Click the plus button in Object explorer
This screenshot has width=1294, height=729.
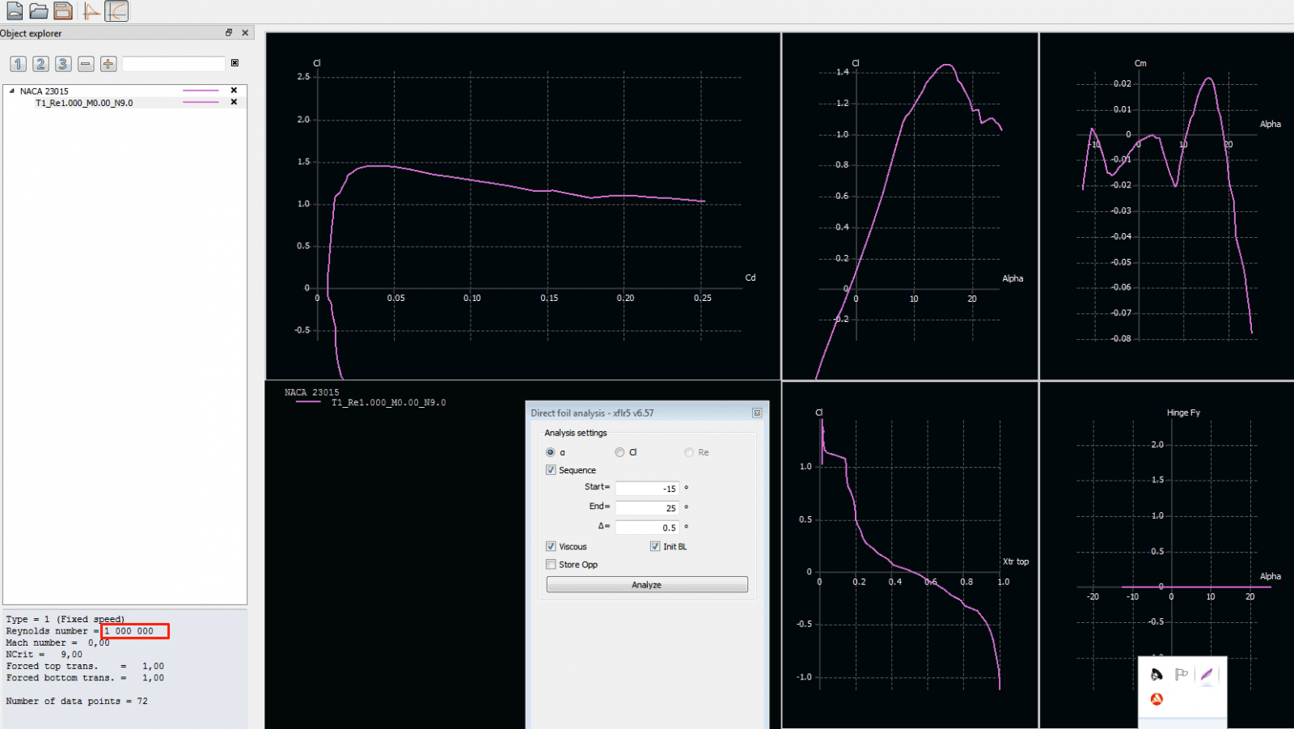point(108,64)
